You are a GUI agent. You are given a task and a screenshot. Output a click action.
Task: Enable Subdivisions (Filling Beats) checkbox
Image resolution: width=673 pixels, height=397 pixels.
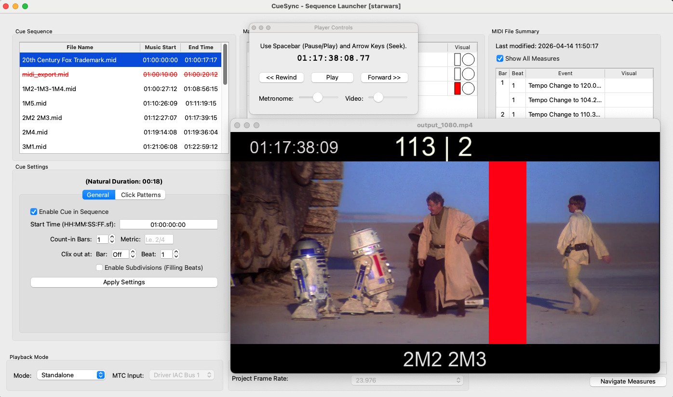99,267
